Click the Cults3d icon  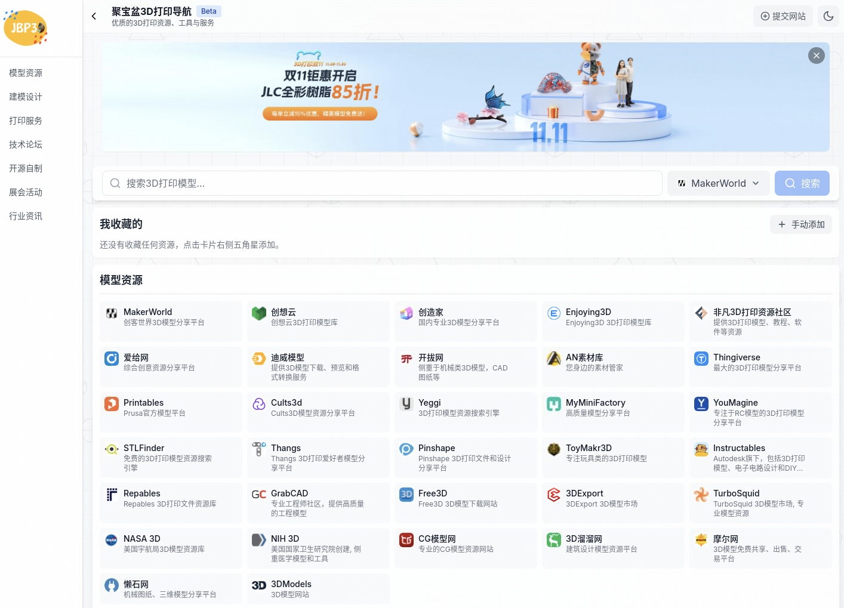[x=259, y=404]
